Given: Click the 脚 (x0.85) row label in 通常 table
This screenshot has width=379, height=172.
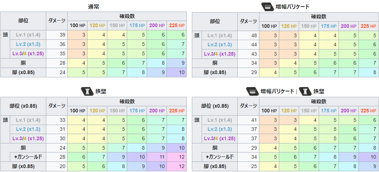Looking at the screenshot, I should [23, 73].
